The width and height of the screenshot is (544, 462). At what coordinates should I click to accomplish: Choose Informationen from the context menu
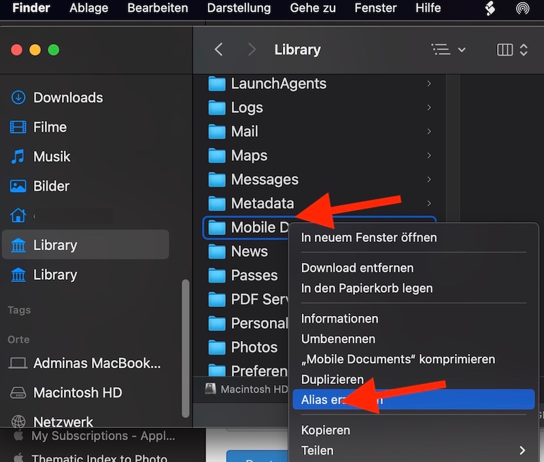pos(339,319)
